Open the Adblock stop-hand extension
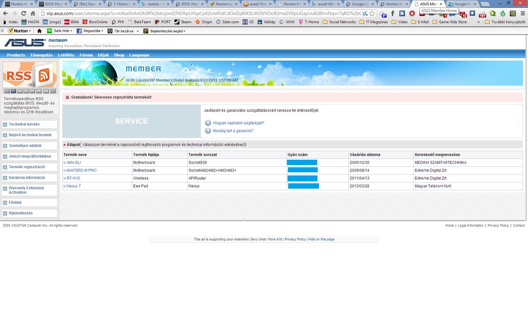 click(x=412, y=13)
